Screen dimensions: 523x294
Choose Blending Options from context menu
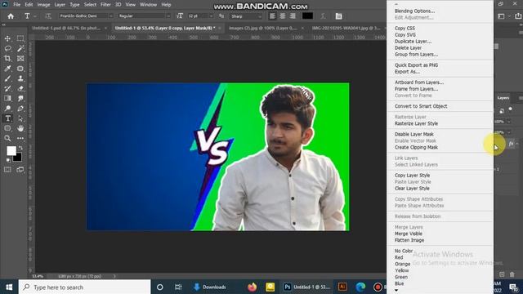(414, 11)
